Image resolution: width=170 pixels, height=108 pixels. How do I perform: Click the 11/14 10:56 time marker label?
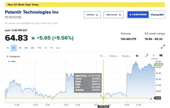[103, 107]
